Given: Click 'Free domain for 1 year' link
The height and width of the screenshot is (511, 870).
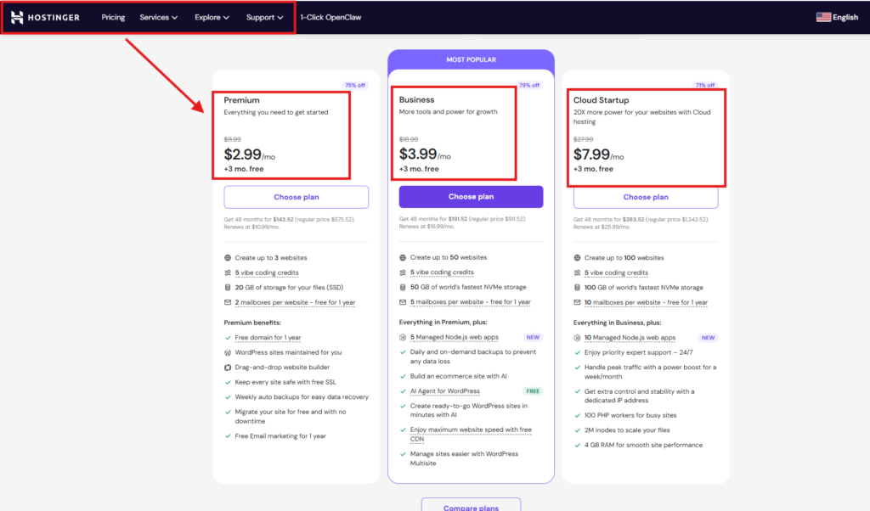Looking at the screenshot, I should click(268, 338).
